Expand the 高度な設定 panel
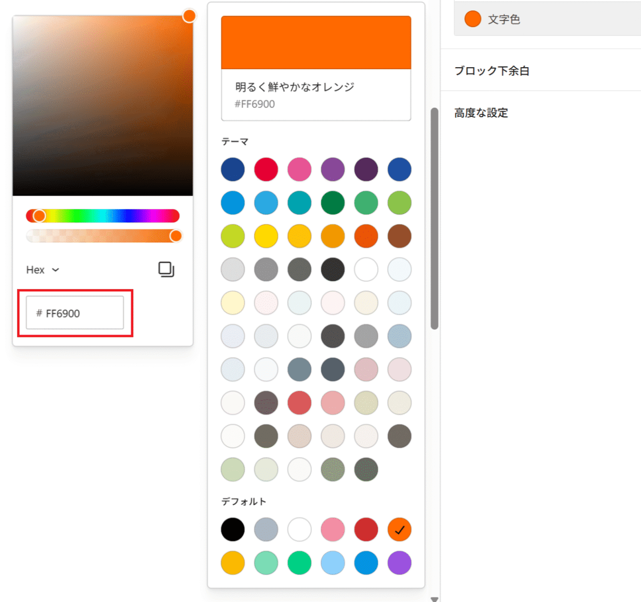The image size is (641, 602). coord(481,113)
